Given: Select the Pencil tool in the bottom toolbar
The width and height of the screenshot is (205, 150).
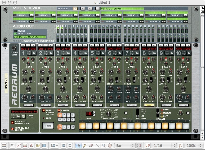Looking at the screenshot, I should (84, 146).
